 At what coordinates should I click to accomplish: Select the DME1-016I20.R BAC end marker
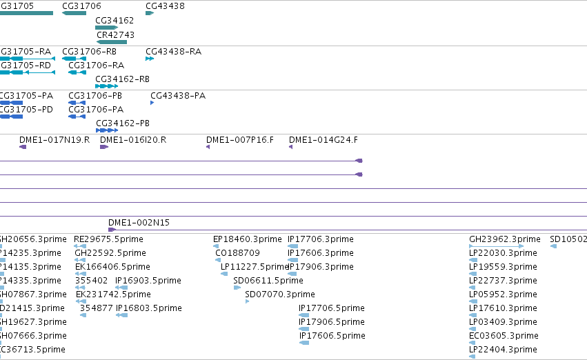coord(104,147)
